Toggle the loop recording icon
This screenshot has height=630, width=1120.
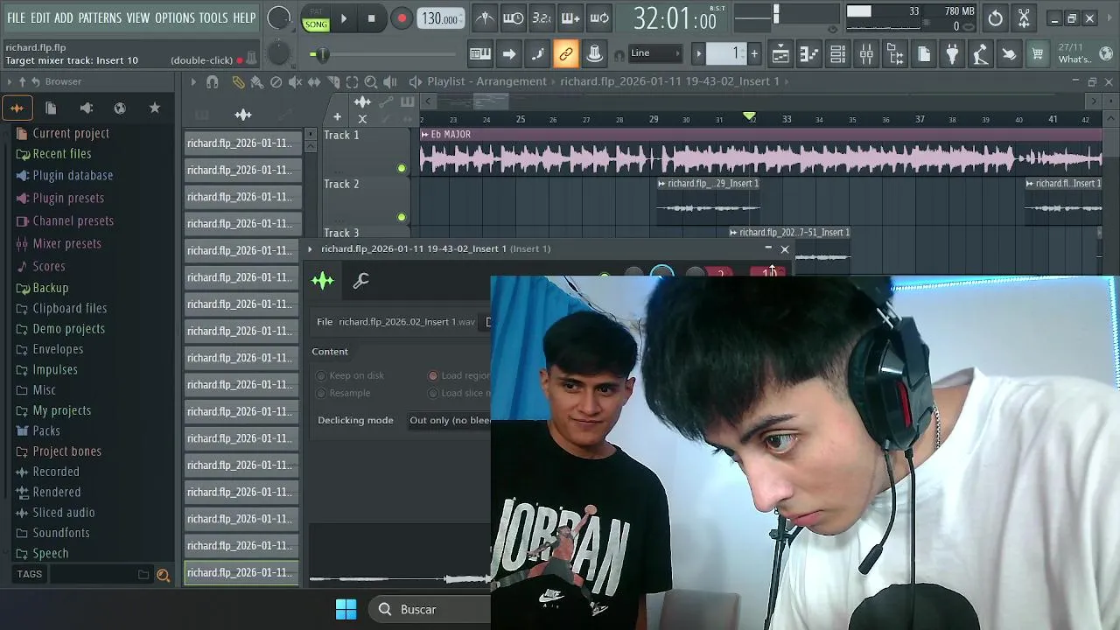click(599, 18)
